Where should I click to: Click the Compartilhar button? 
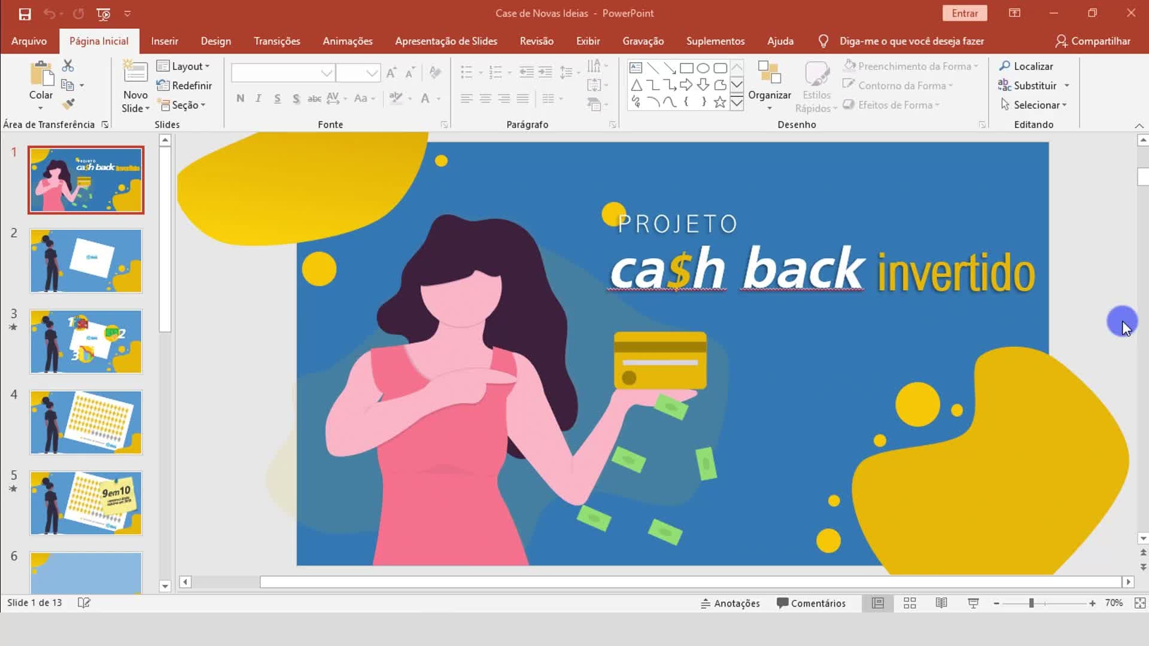coord(1093,41)
